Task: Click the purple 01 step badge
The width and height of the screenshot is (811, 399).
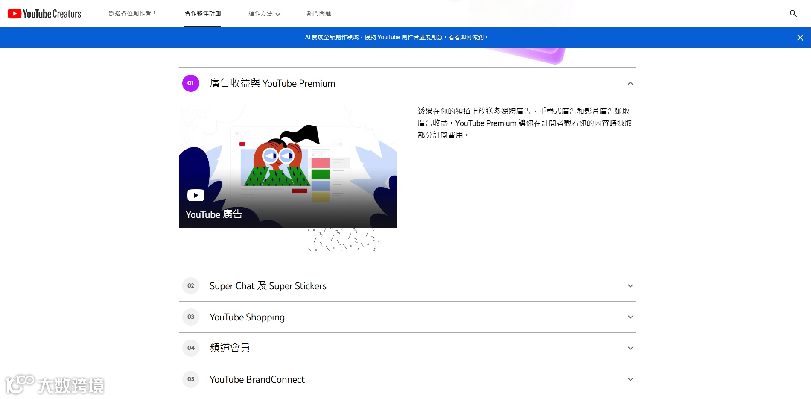Action: pyautogui.click(x=191, y=83)
